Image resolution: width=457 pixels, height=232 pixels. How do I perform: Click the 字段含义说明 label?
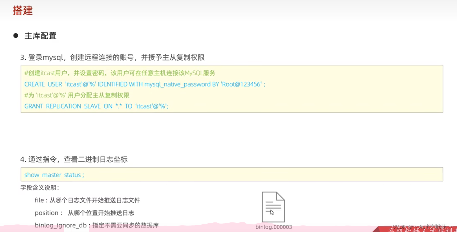40,188
